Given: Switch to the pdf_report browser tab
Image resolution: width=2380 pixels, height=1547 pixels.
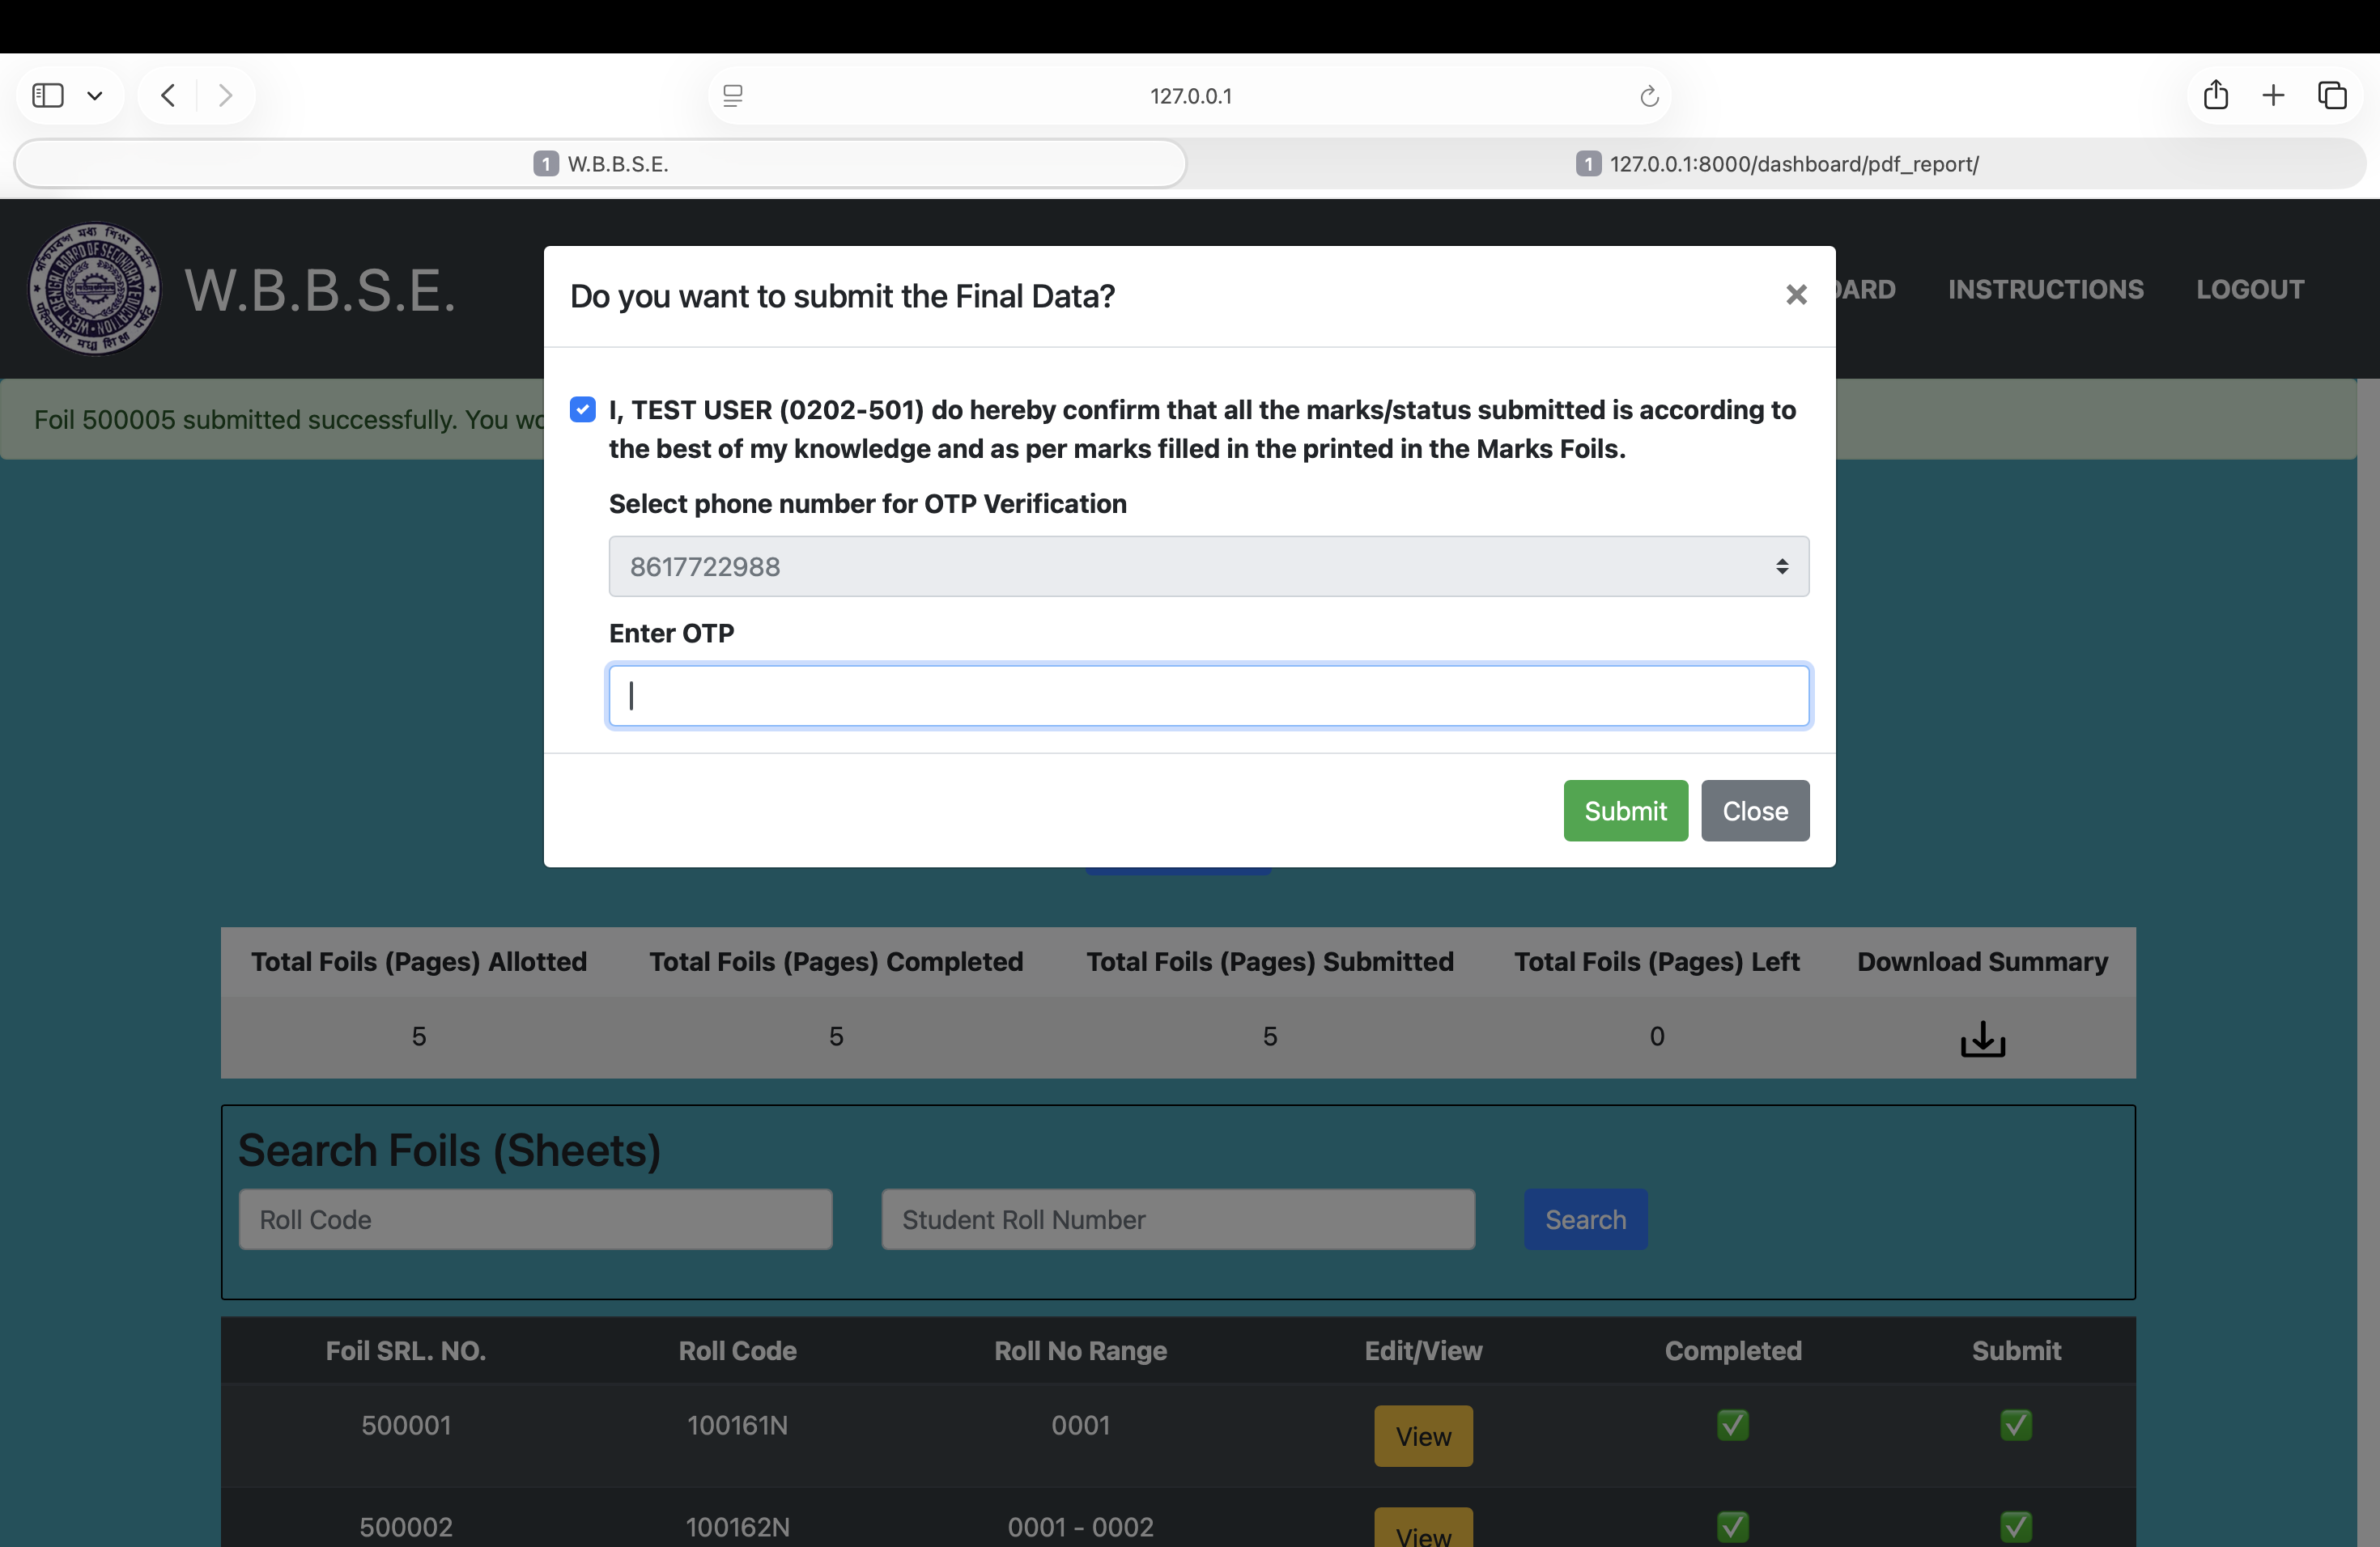Looking at the screenshot, I should pyautogui.click(x=1776, y=164).
